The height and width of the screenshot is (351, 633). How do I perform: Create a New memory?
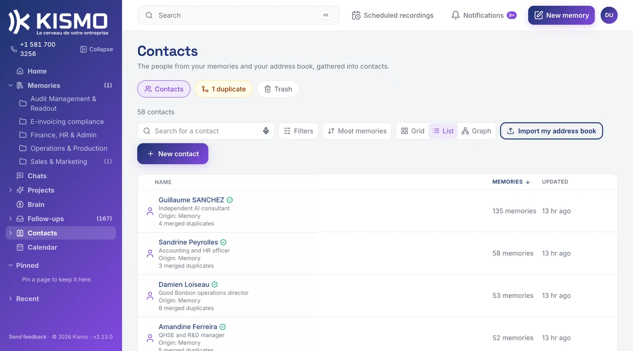(x=561, y=15)
